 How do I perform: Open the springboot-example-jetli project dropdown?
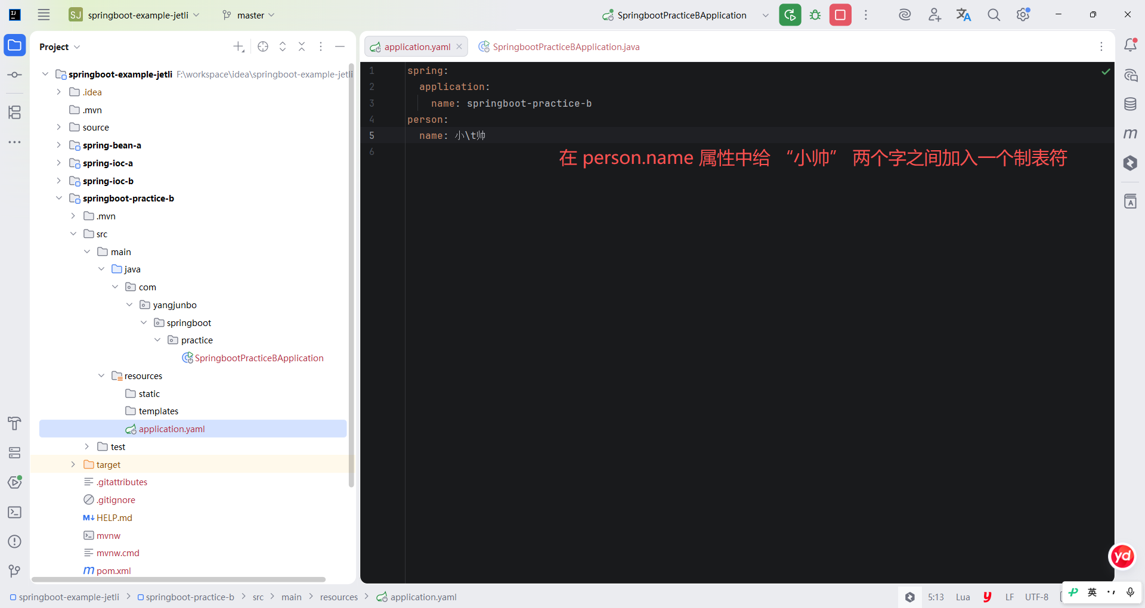134,15
